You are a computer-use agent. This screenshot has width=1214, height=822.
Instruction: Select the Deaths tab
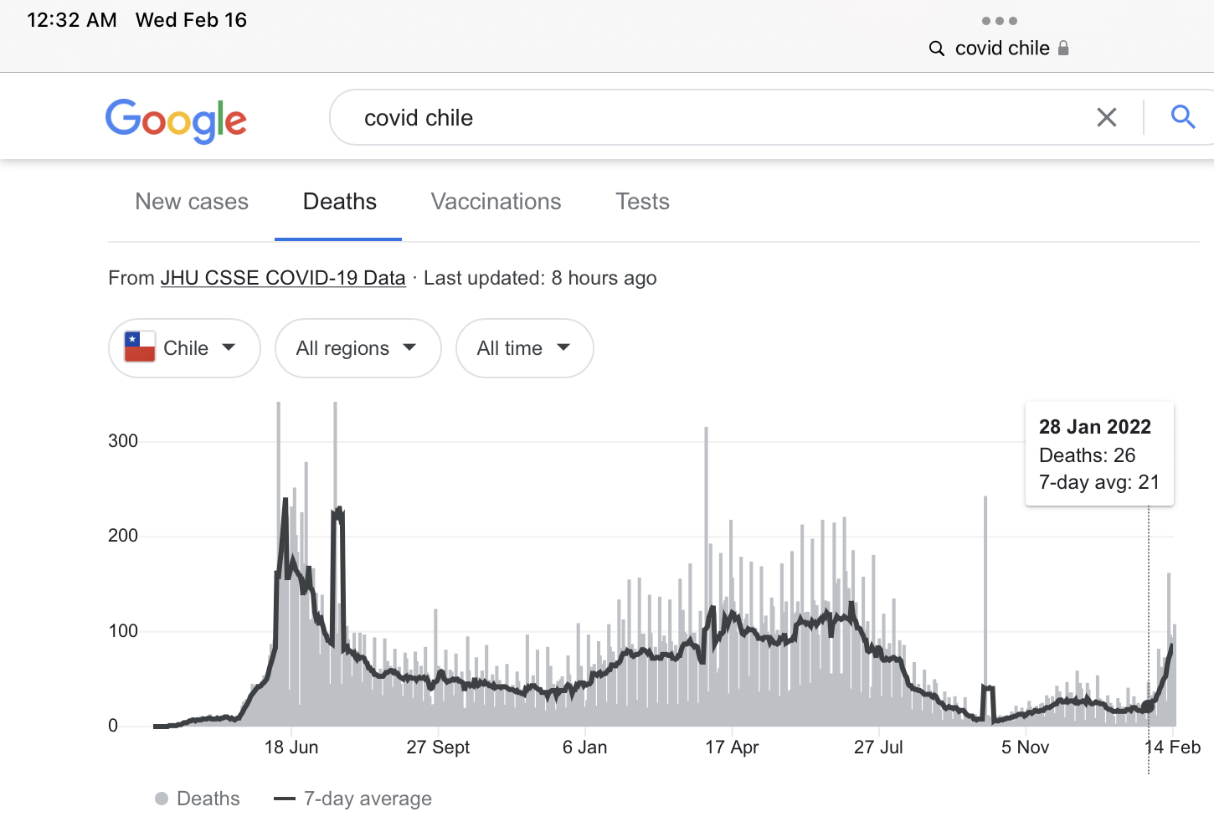[x=339, y=202]
